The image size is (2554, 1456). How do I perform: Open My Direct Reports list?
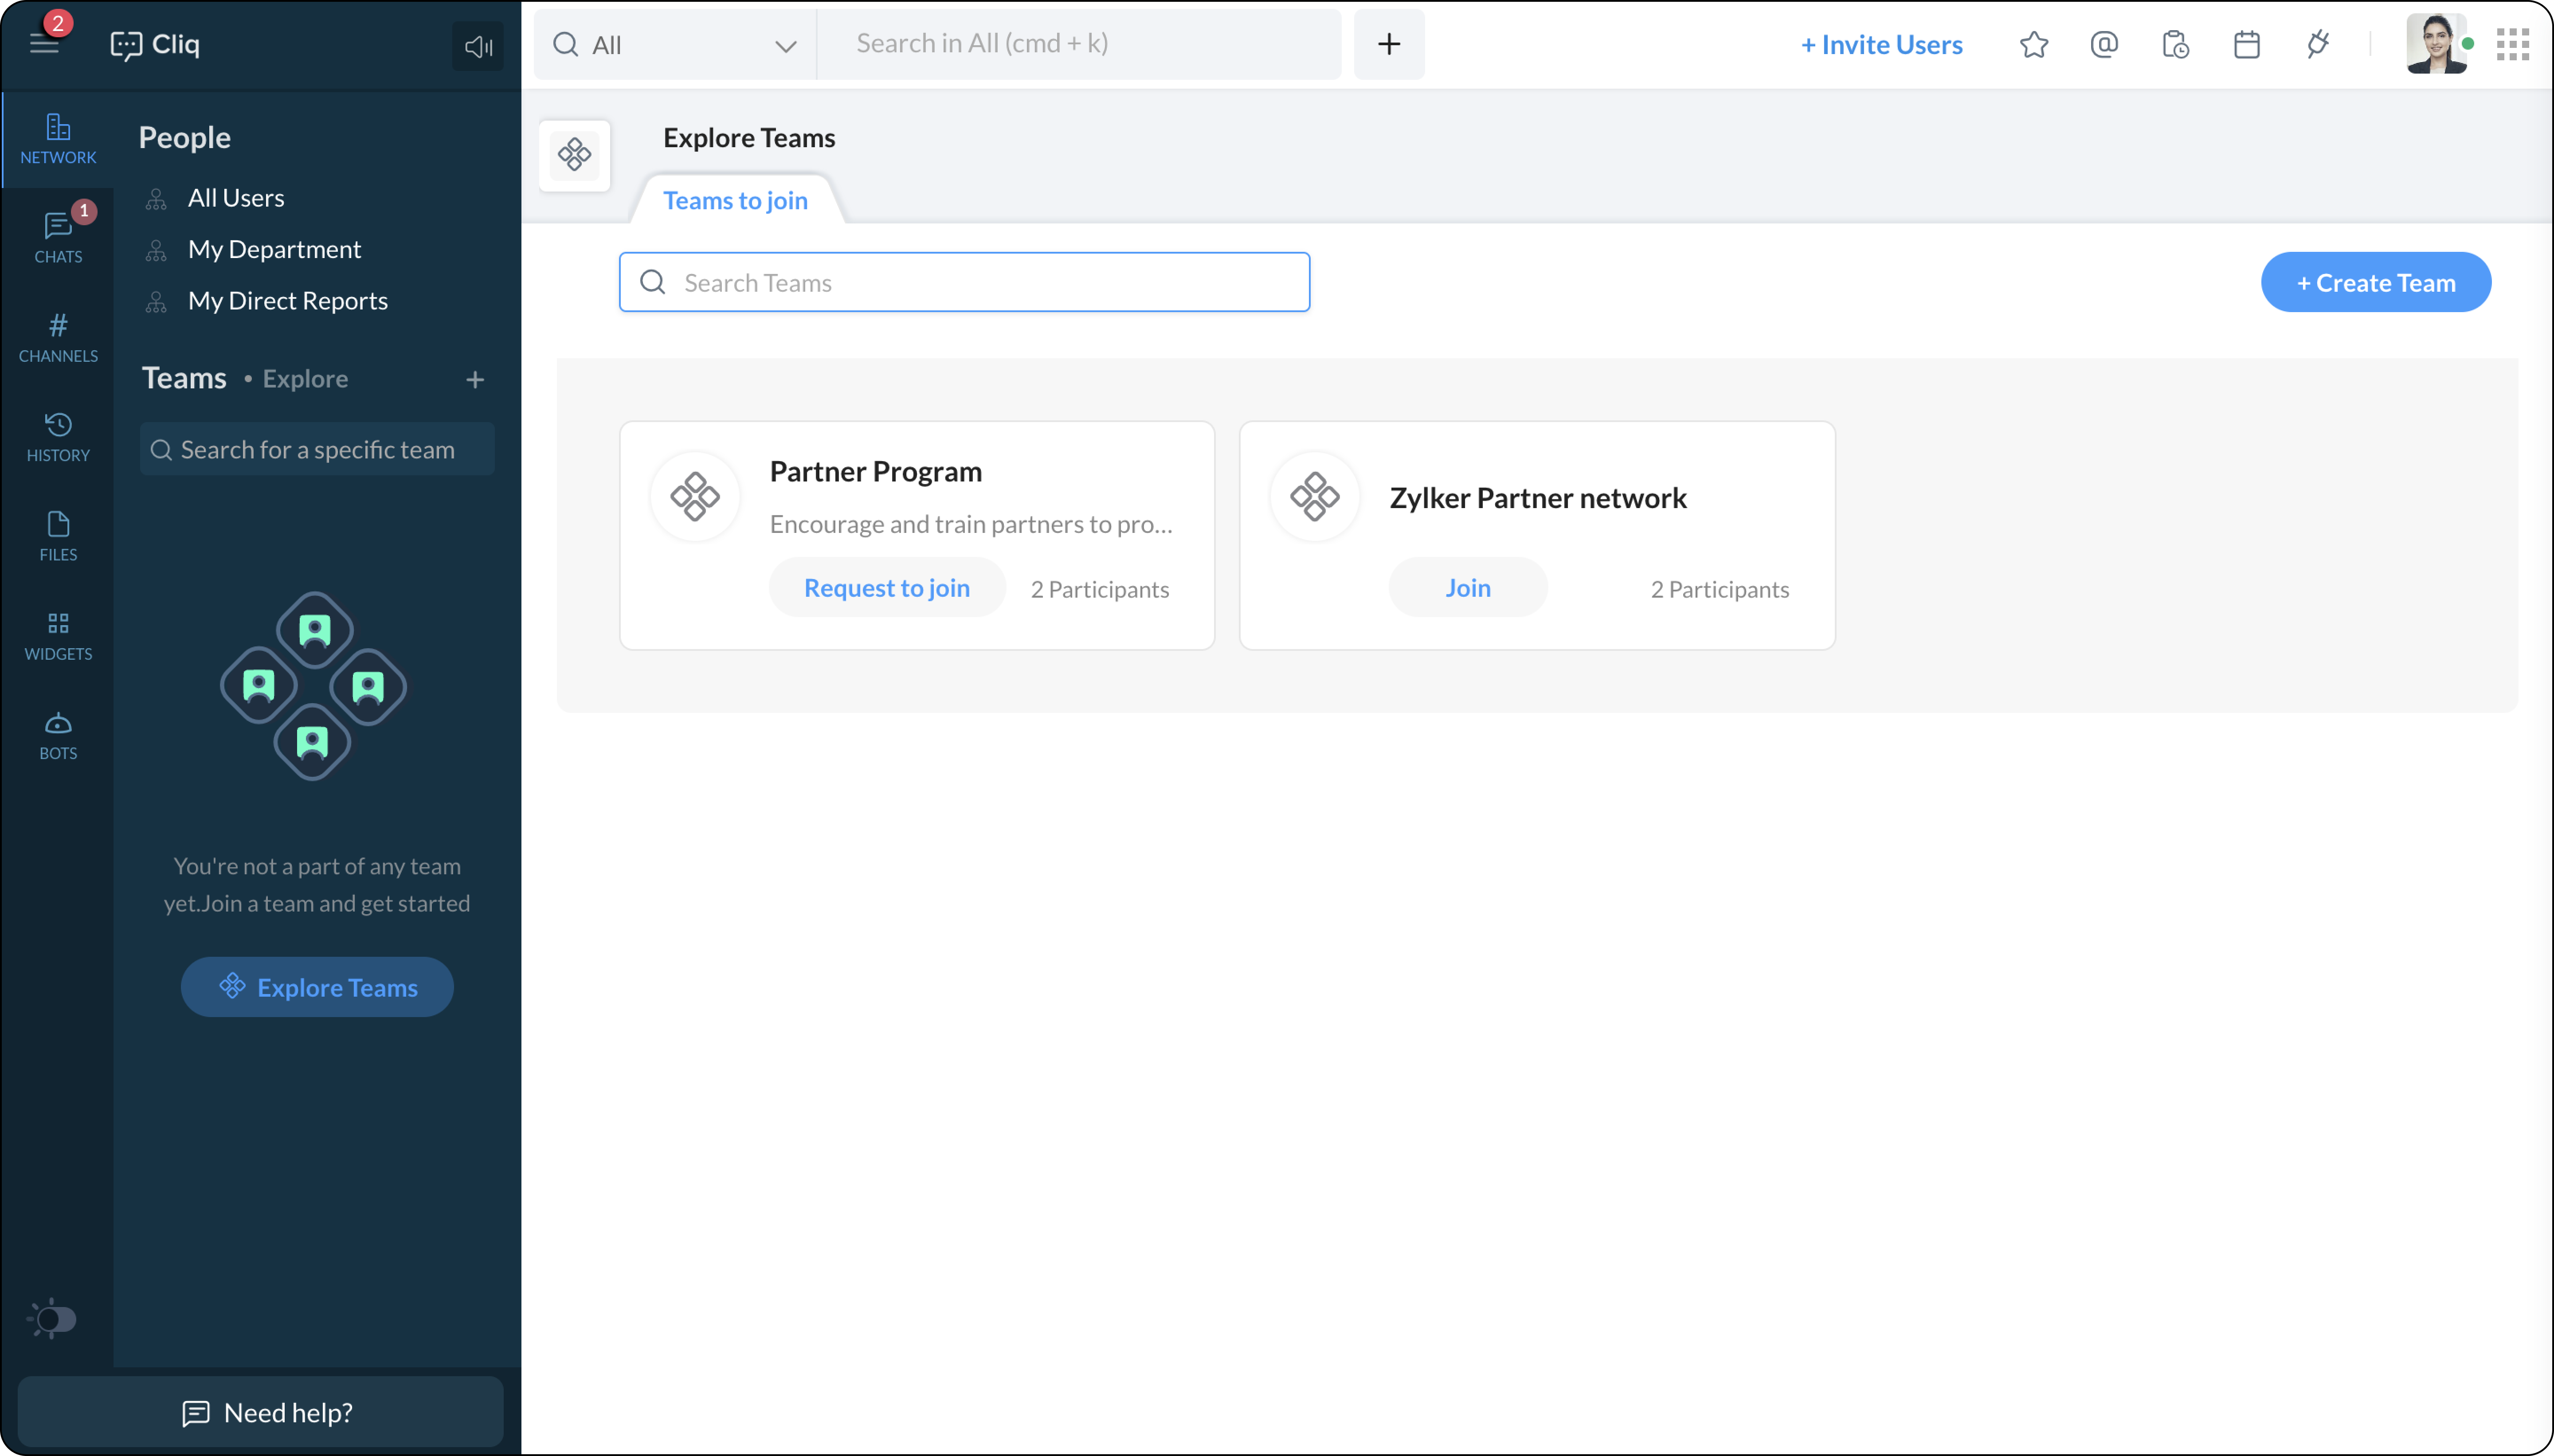coord(288,301)
